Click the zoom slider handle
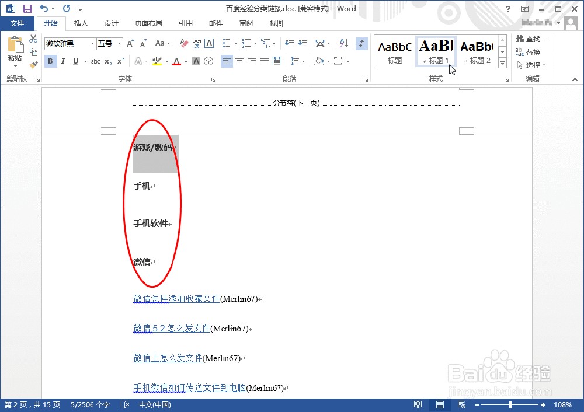The image size is (584, 412). click(510, 404)
